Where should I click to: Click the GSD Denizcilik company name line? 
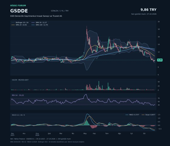(x=36, y=16)
